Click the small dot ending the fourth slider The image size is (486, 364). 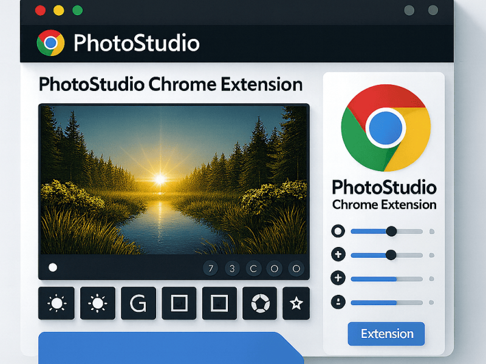click(x=431, y=302)
